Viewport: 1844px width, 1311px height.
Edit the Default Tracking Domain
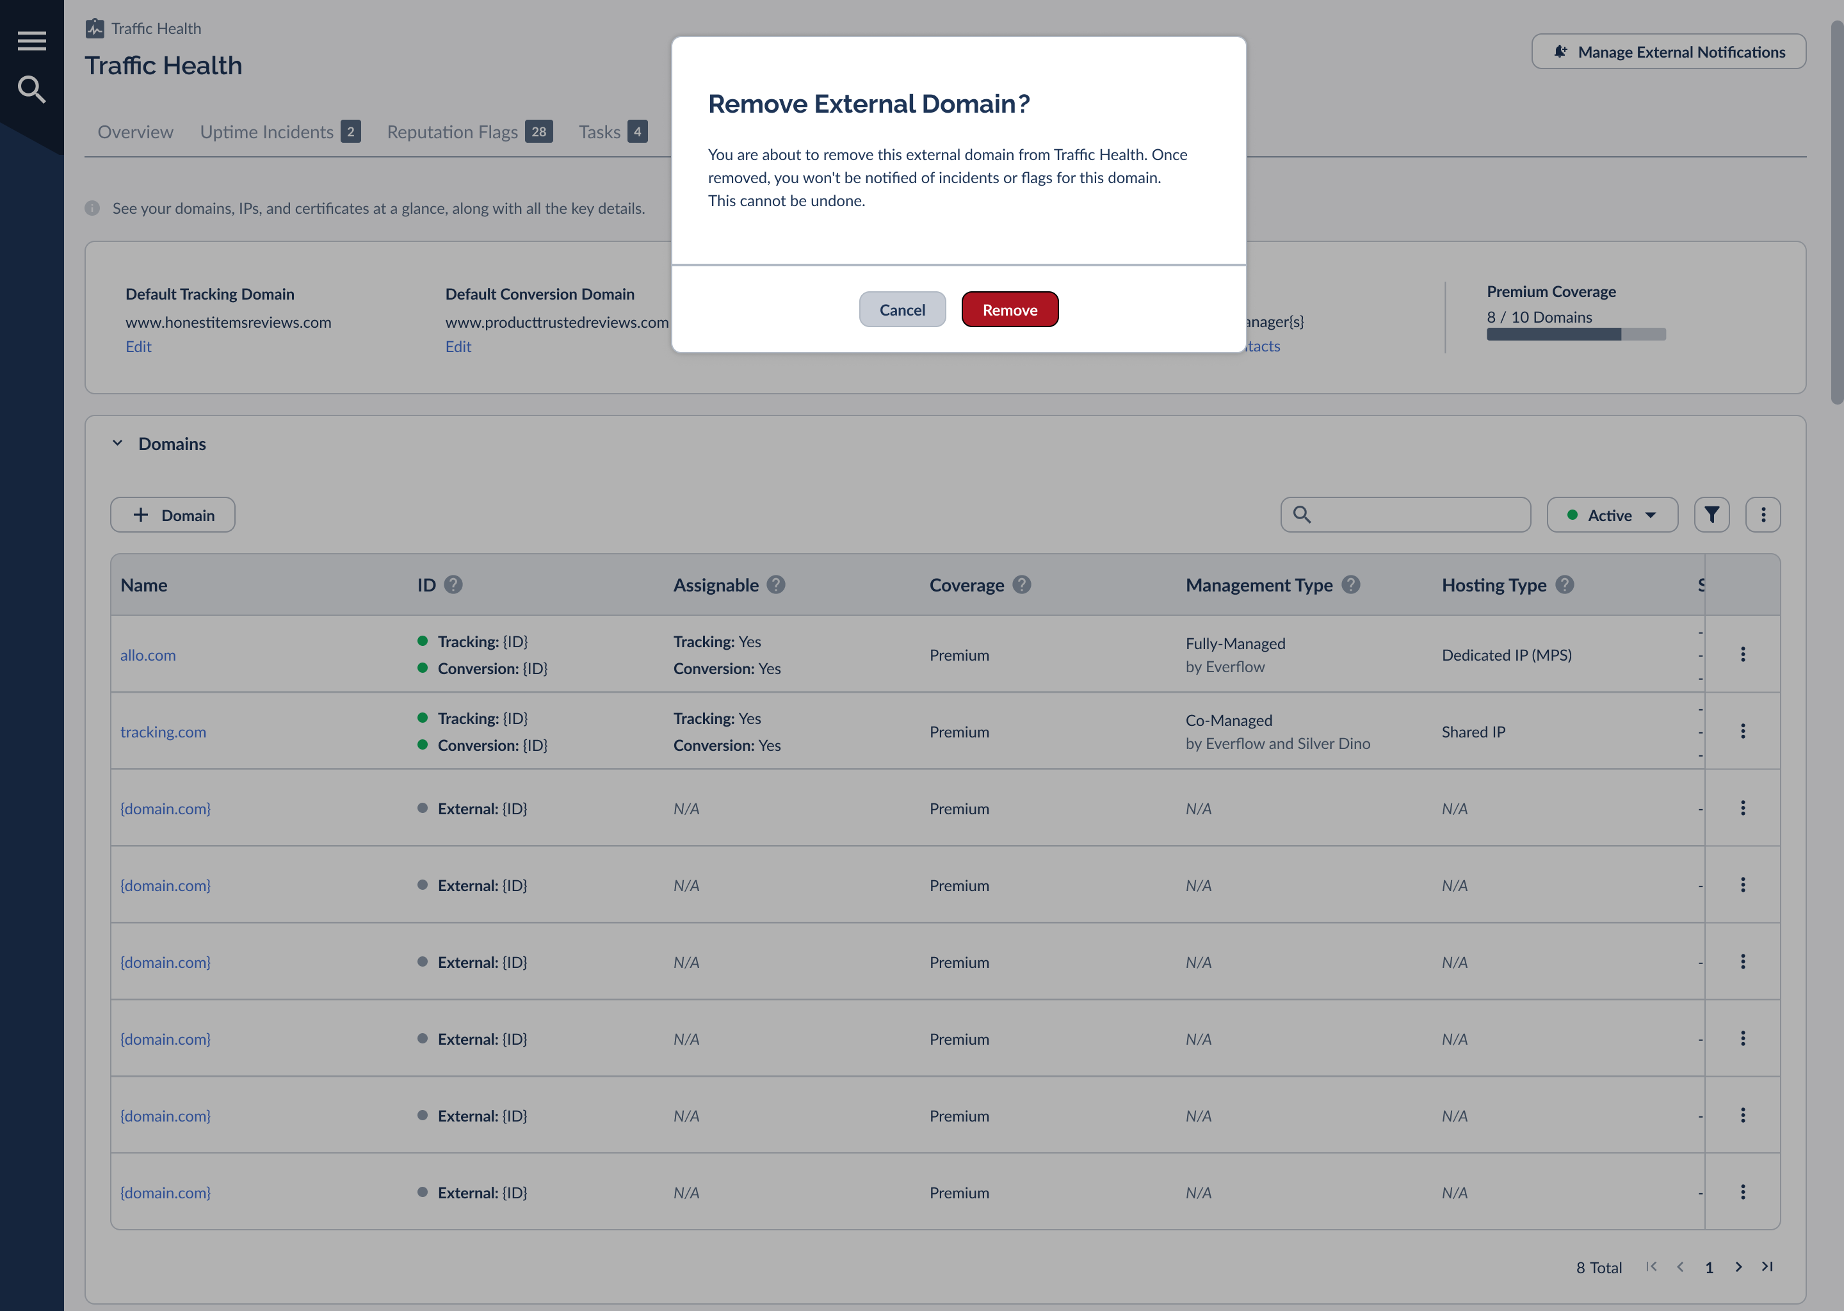(x=138, y=346)
